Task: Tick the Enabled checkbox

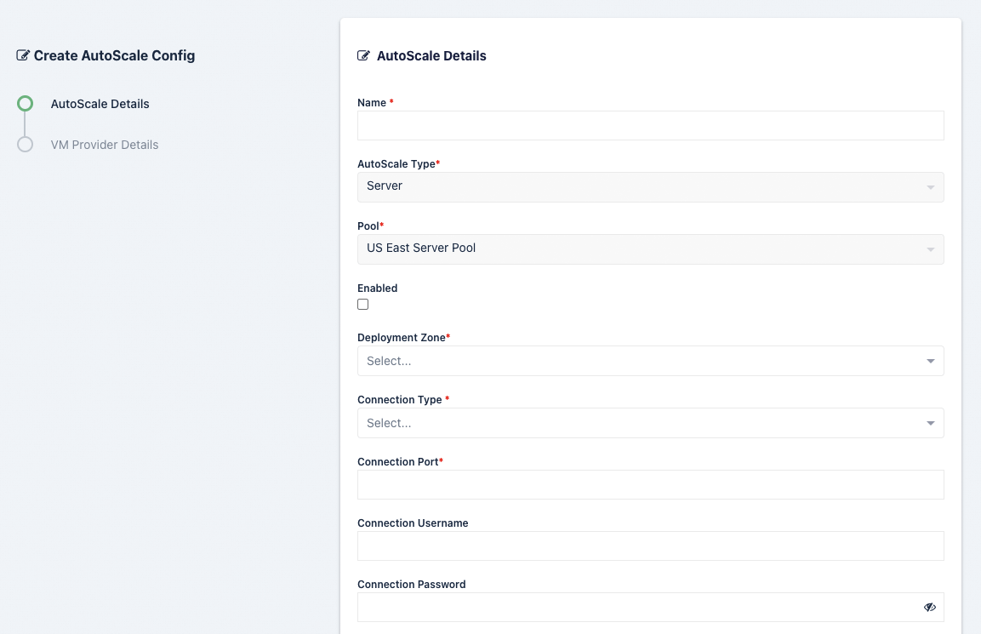Action: [x=363, y=305]
